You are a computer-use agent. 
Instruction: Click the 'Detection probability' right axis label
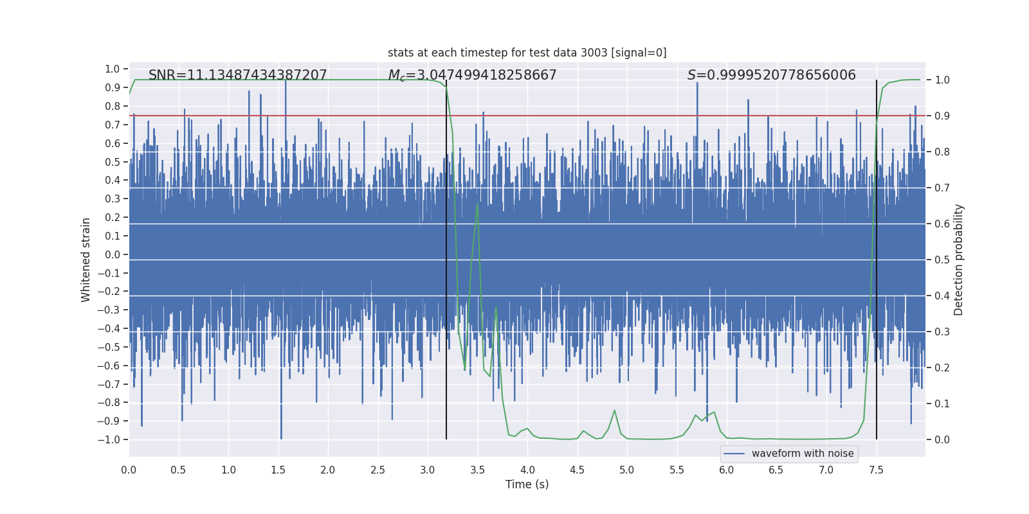click(x=959, y=260)
